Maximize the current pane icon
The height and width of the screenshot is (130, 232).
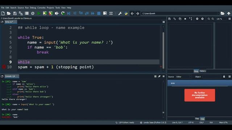point(105,13)
